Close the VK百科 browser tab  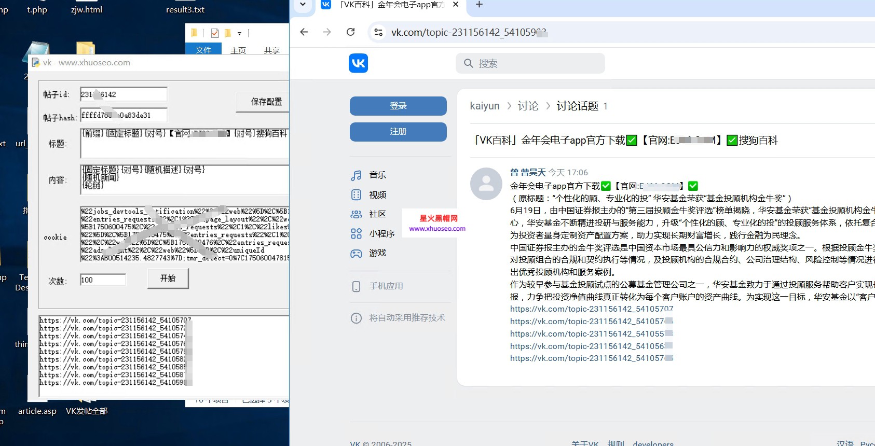coord(456,5)
